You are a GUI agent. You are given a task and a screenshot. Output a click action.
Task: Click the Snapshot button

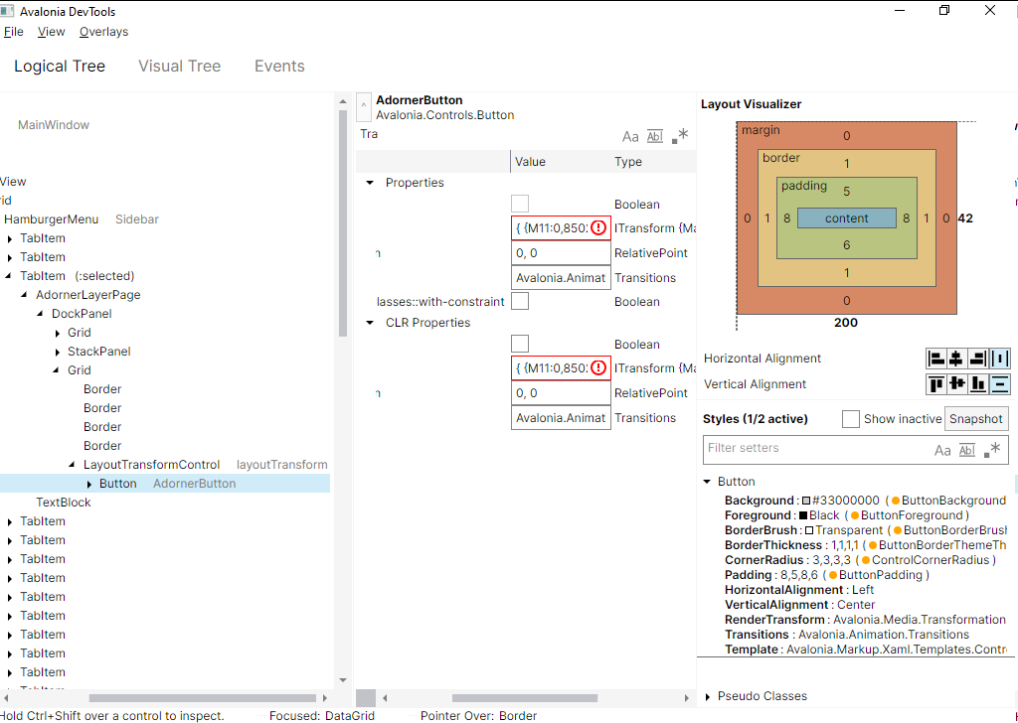click(x=976, y=418)
